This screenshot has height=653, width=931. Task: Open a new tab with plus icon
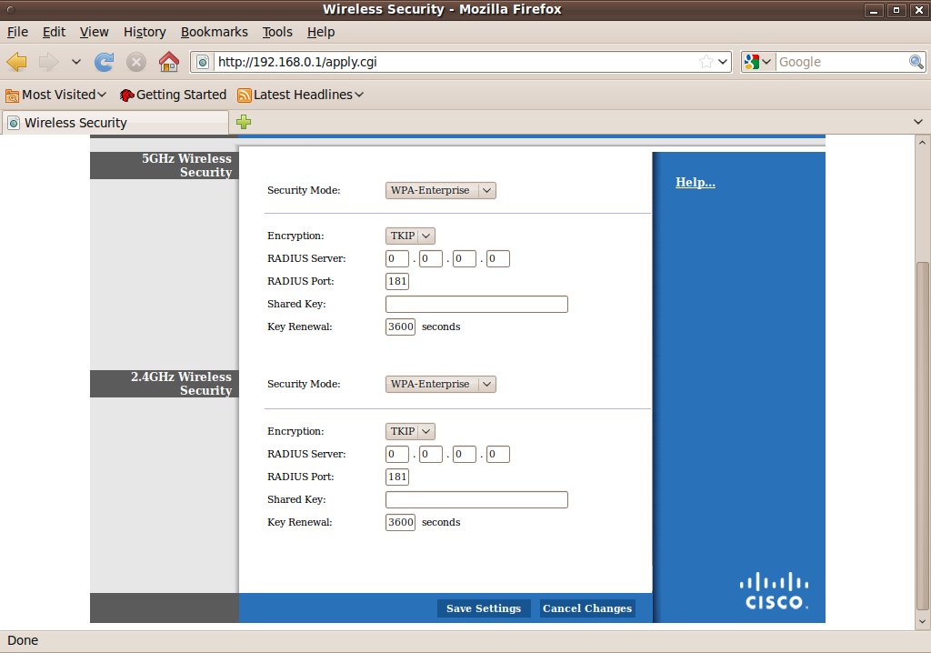tap(244, 122)
